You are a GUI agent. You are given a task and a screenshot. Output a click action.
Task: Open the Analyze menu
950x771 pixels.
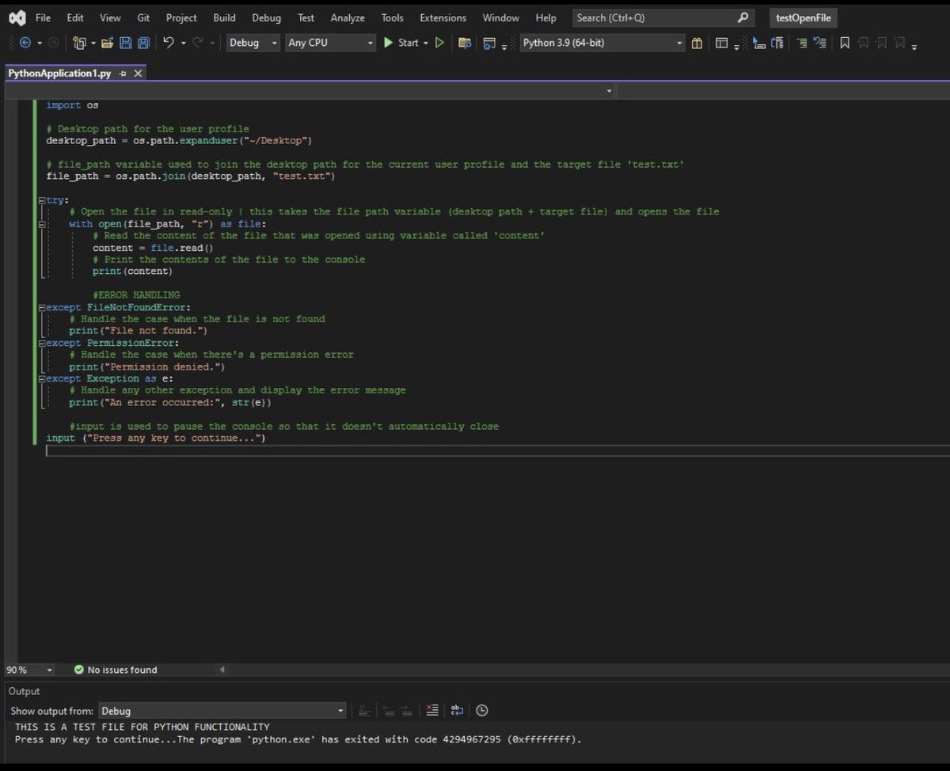(348, 17)
